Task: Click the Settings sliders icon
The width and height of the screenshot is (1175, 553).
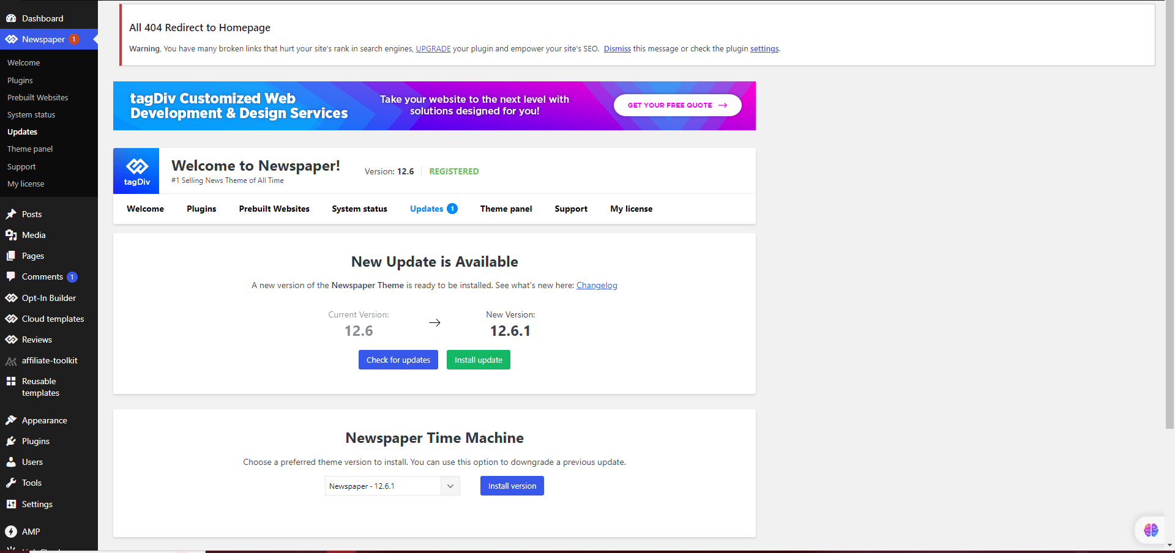Action: (11, 504)
